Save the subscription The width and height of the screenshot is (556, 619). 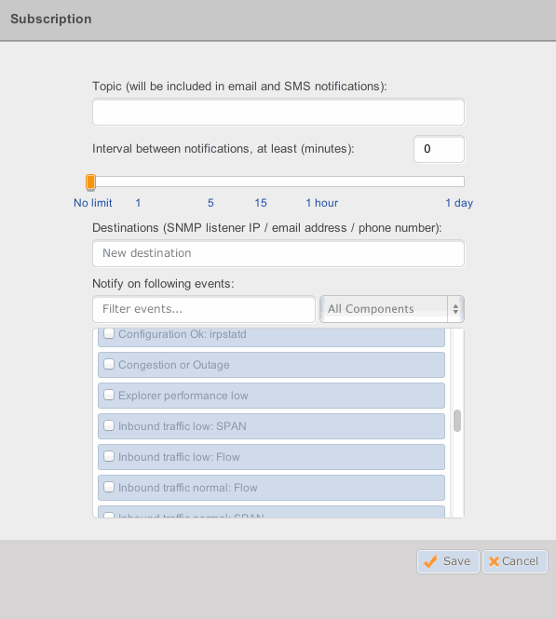point(448,561)
